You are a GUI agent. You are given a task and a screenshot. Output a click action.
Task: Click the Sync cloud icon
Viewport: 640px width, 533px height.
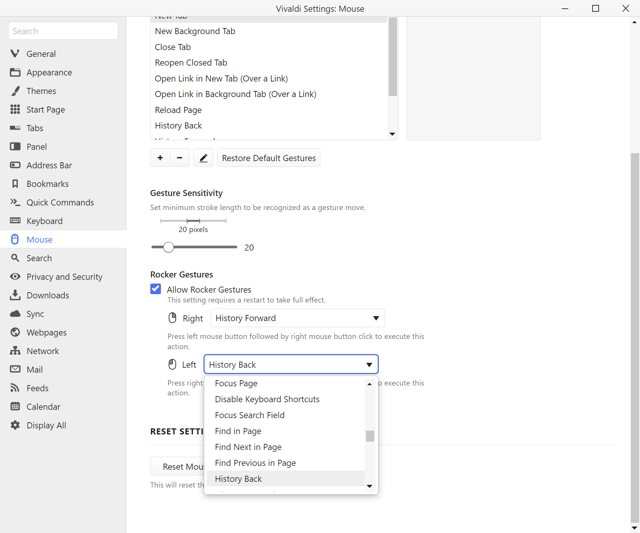coord(15,314)
